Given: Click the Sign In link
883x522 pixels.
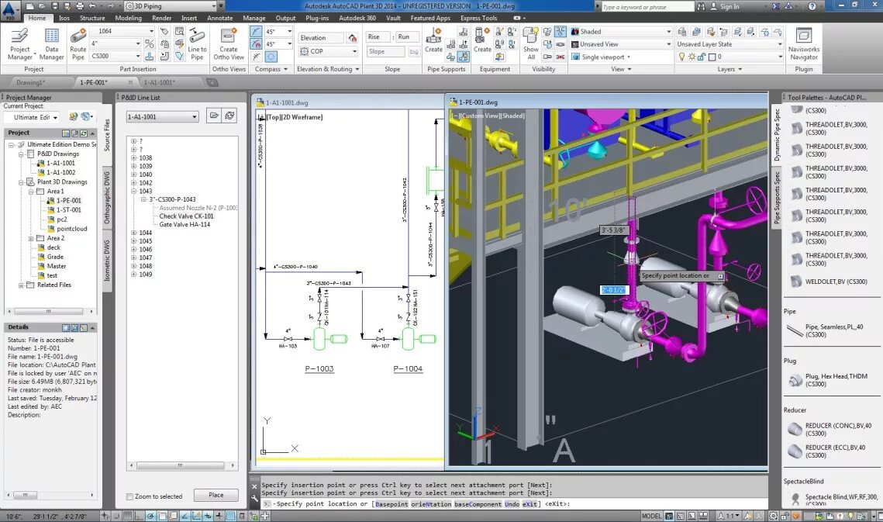Looking at the screenshot, I should (730, 7).
